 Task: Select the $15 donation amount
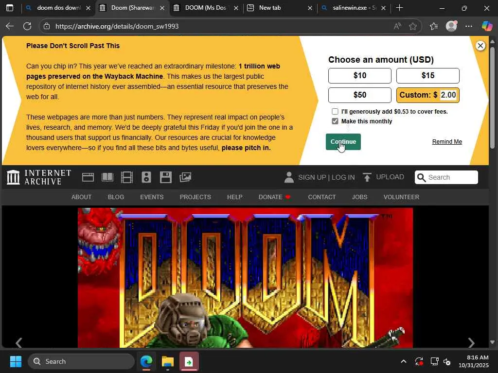point(428,75)
